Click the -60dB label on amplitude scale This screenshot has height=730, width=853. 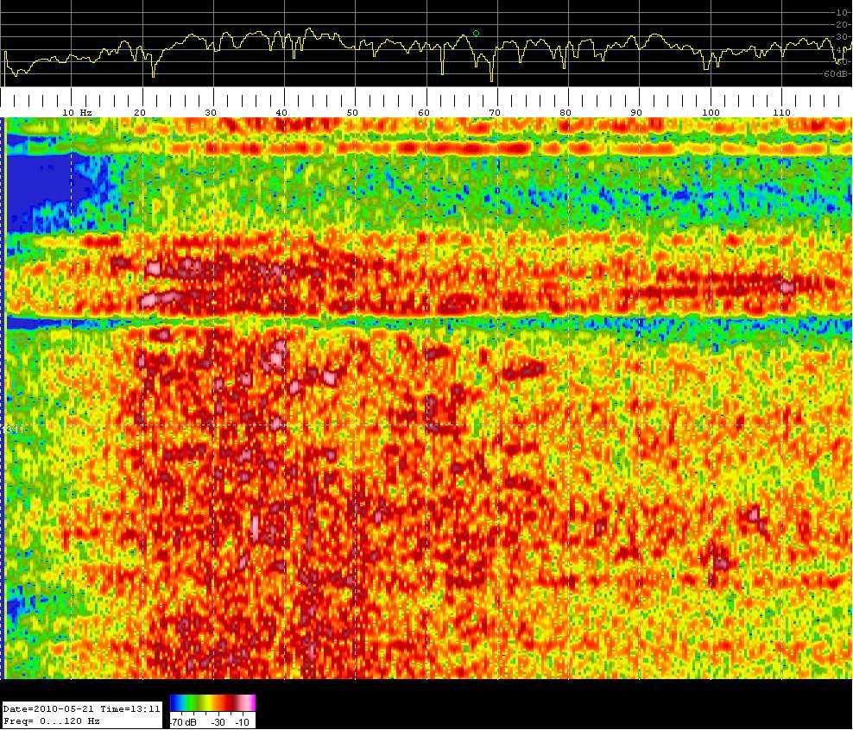tap(837, 74)
